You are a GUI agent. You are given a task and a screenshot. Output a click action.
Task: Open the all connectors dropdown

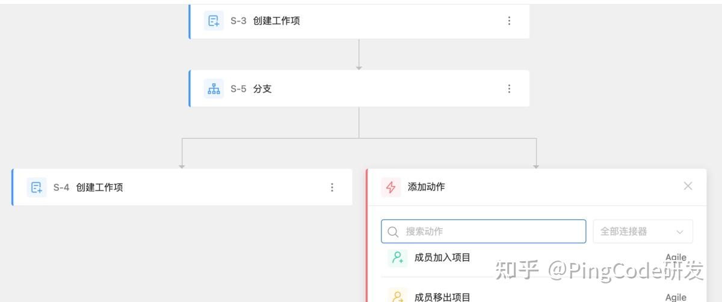pos(643,231)
